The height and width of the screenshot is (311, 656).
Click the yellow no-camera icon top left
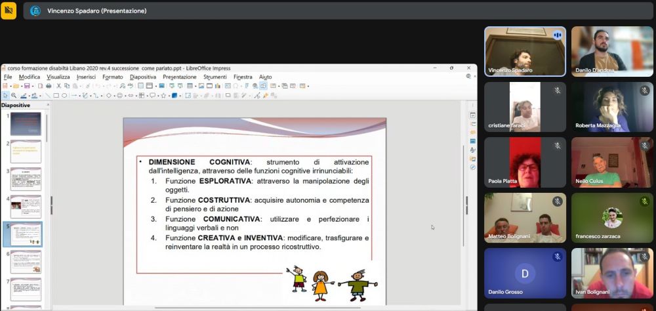(x=9, y=10)
